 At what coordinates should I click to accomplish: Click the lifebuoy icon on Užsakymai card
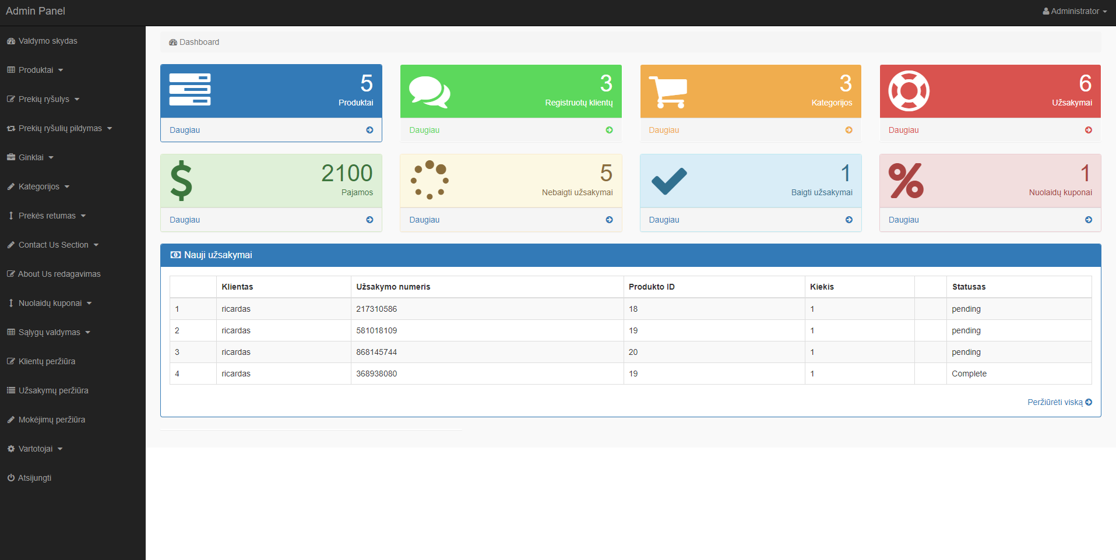tap(909, 91)
